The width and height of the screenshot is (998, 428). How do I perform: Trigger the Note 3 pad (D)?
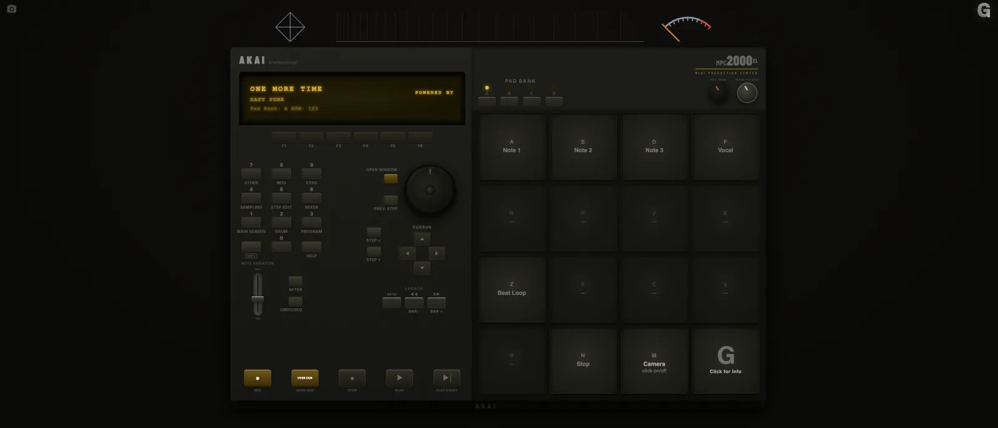654,147
